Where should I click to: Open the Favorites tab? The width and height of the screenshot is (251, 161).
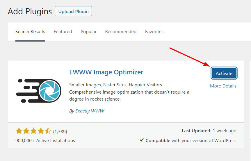(154, 32)
